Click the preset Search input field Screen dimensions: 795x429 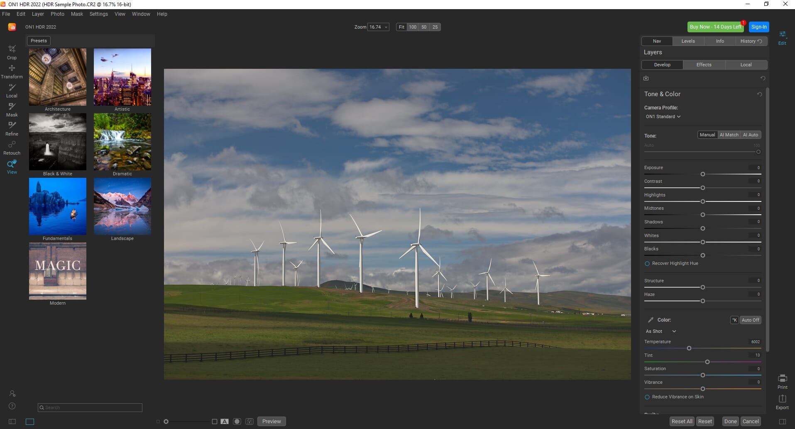[90, 407]
